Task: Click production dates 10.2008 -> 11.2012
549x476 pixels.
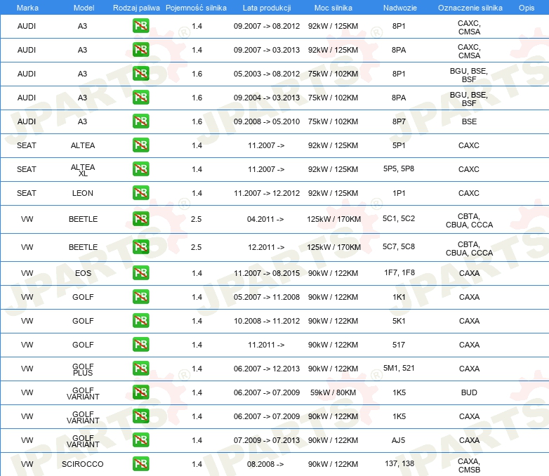Action: pyautogui.click(x=267, y=321)
